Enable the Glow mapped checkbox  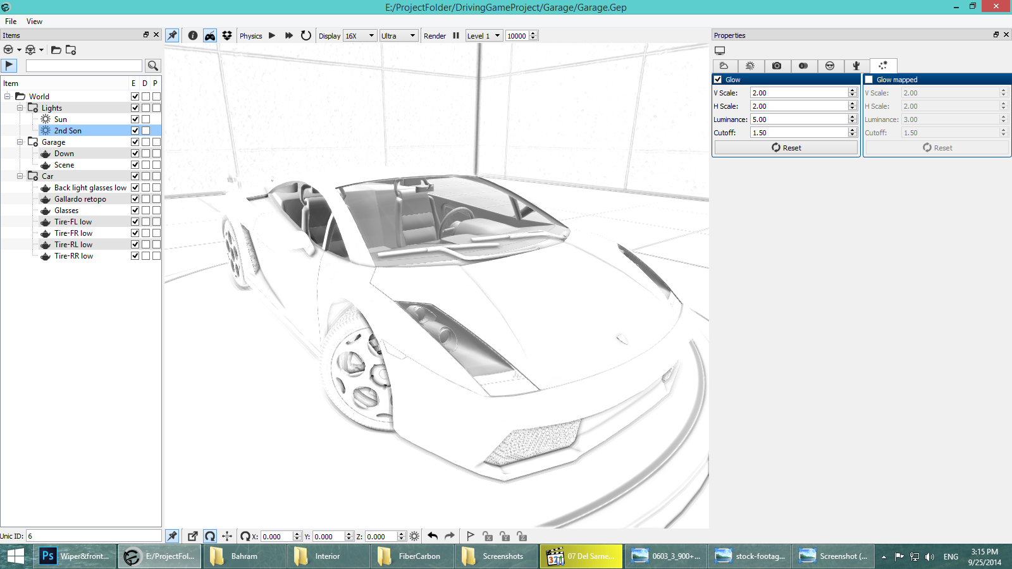869,80
